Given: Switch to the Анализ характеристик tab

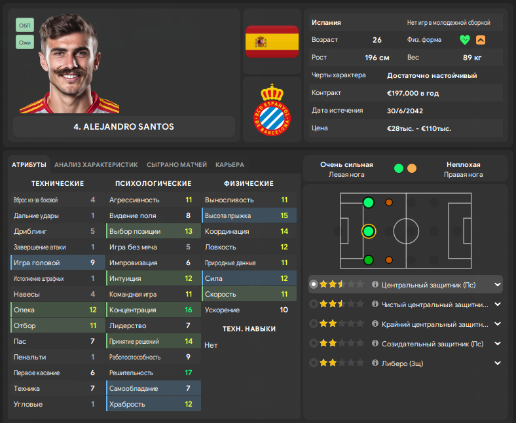Looking at the screenshot, I should point(96,164).
